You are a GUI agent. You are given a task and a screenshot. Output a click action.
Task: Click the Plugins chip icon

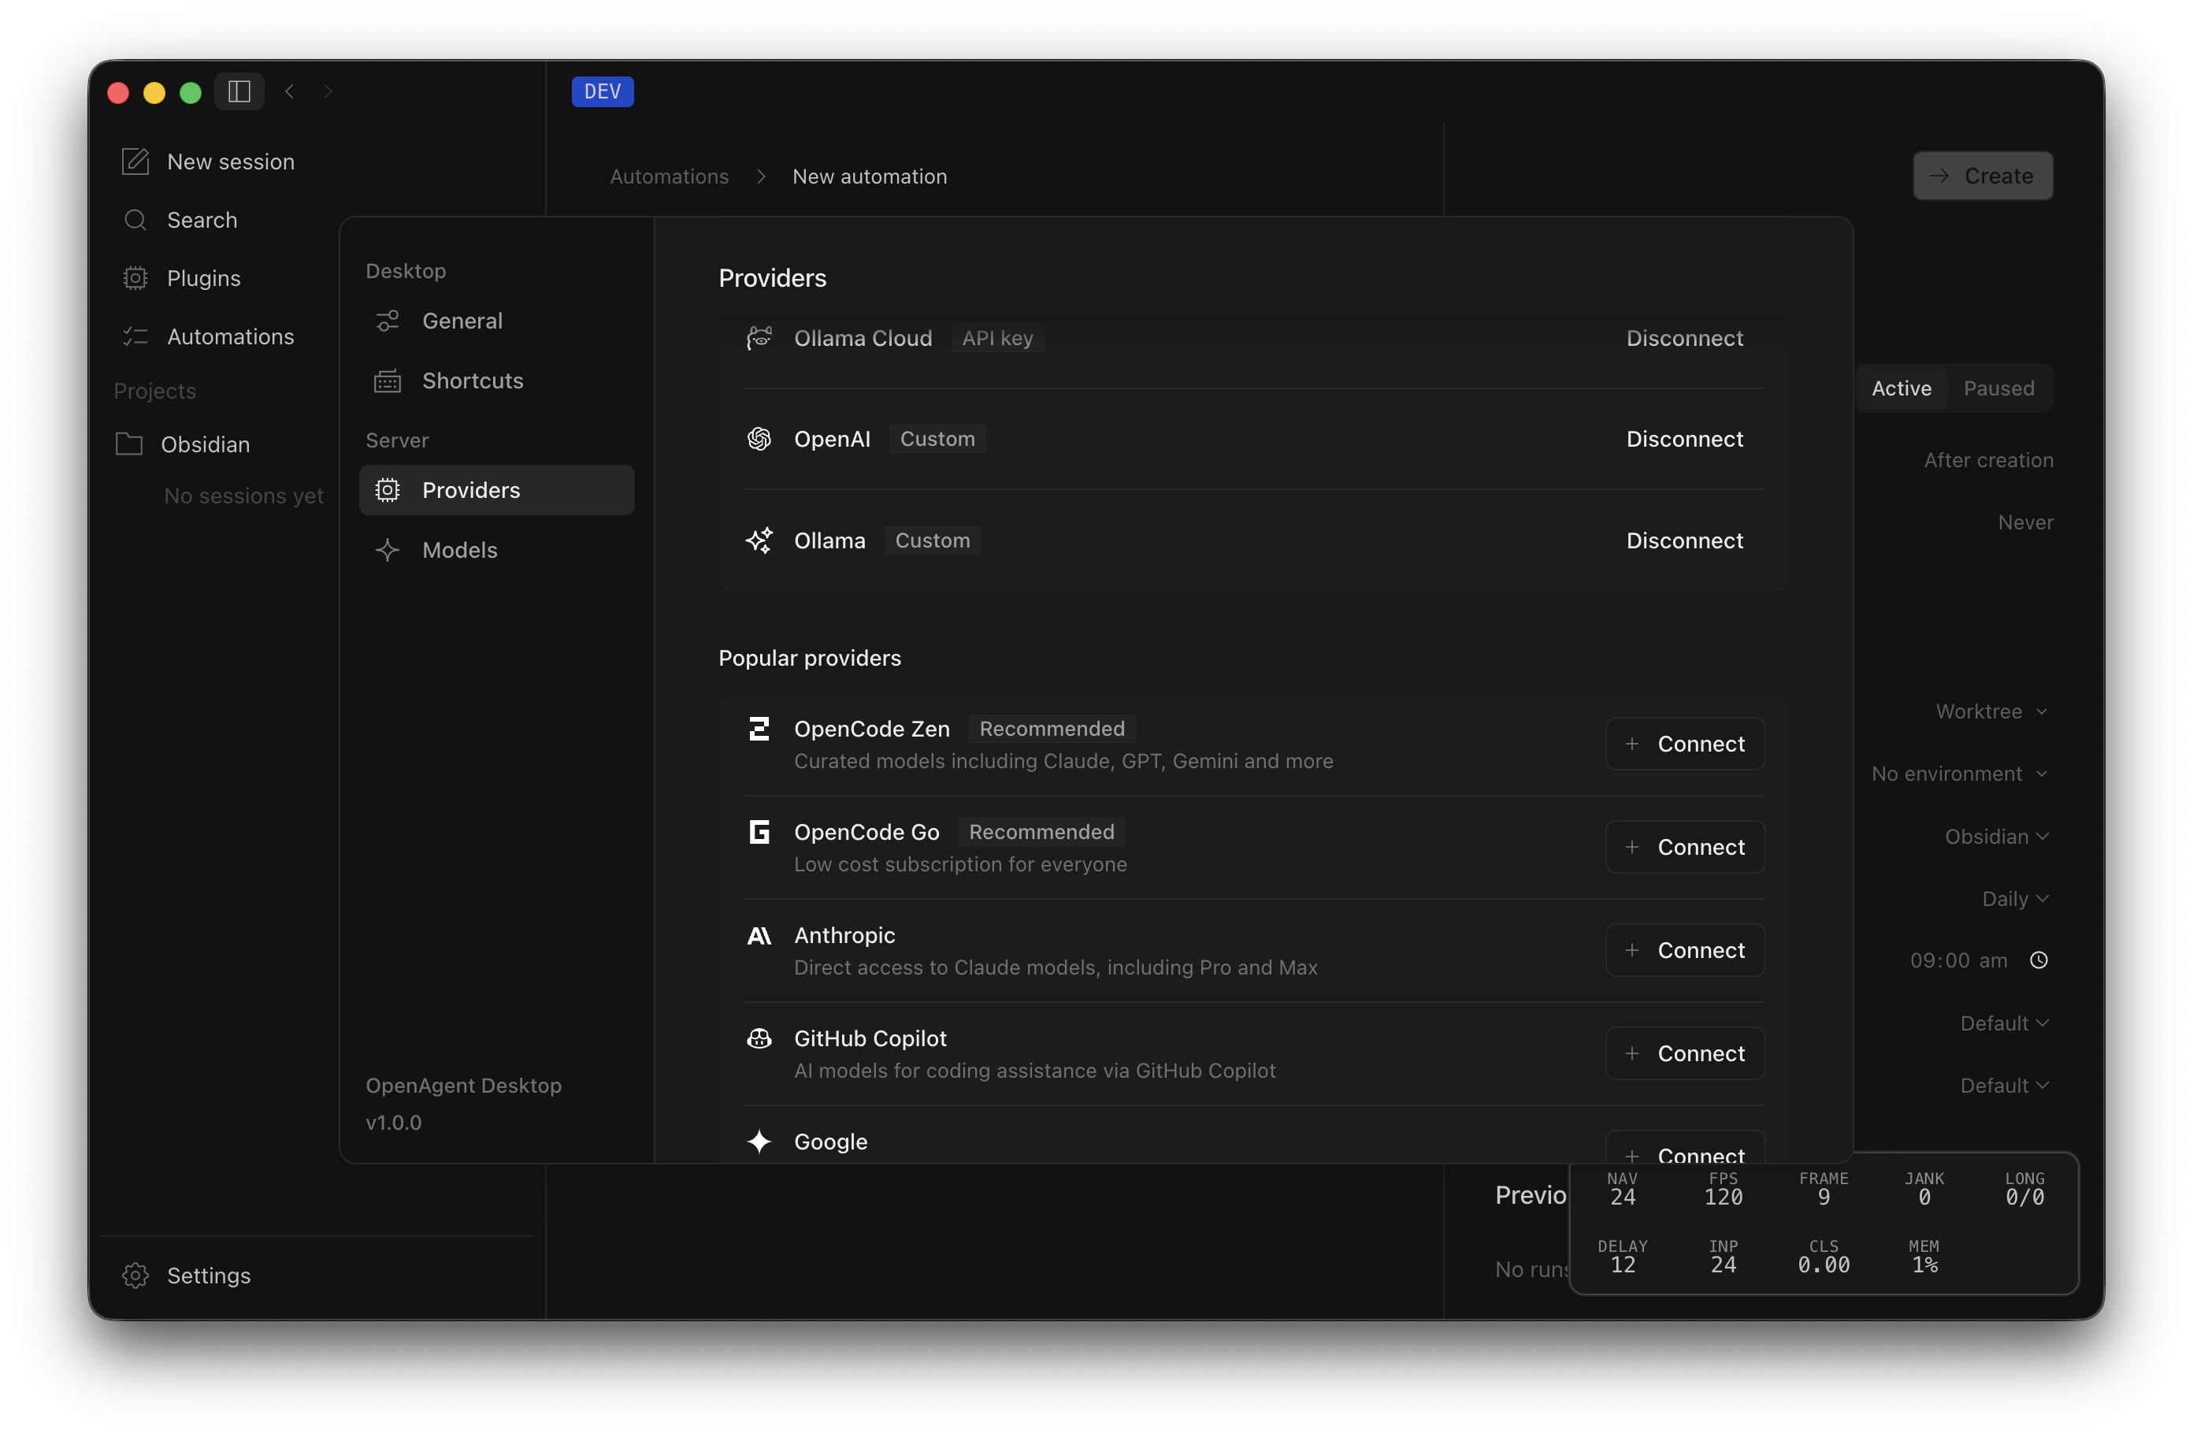135,277
